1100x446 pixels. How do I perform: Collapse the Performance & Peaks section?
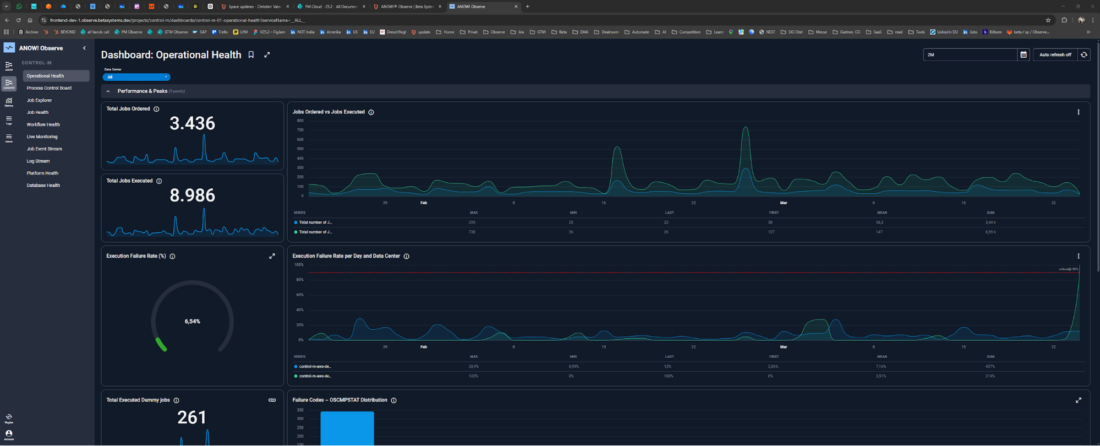coord(108,91)
